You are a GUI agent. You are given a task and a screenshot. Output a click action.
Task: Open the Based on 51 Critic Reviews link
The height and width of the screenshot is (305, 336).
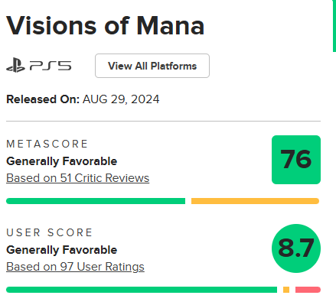77,178
